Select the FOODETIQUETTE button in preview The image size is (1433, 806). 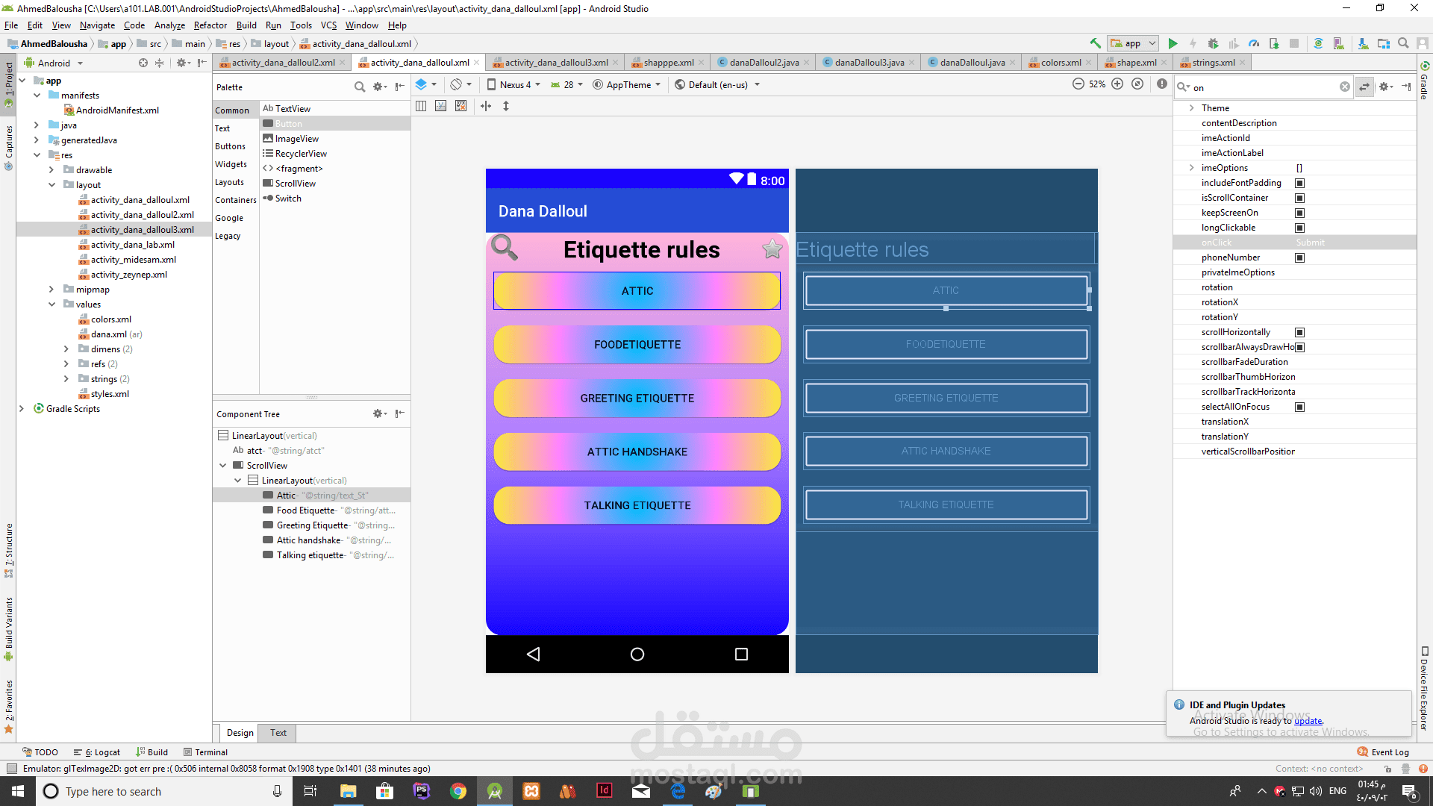637,345
